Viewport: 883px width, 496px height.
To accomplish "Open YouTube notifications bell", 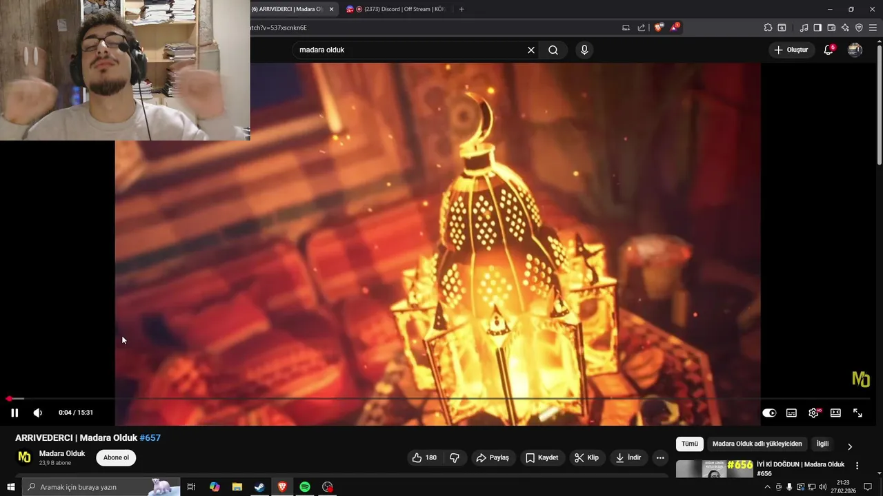I will click(x=829, y=50).
